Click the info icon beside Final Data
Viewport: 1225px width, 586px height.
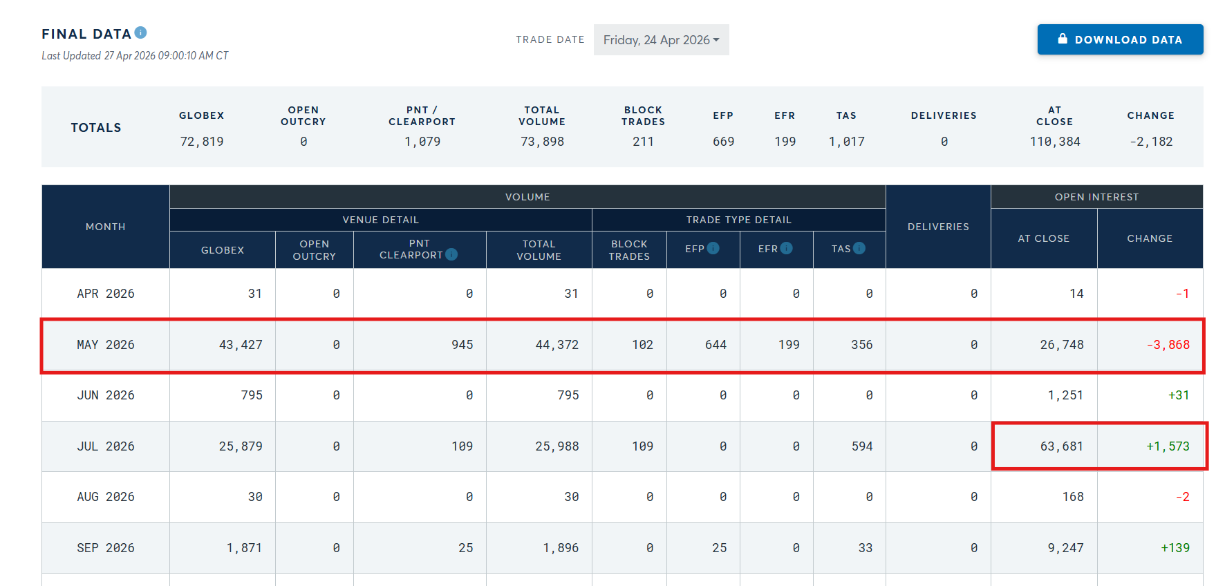pyautogui.click(x=140, y=32)
